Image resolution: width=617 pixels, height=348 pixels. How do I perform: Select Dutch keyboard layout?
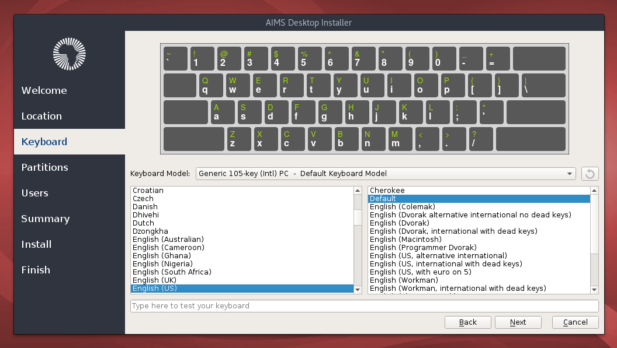pyautogui.click(x=242, y=223)
